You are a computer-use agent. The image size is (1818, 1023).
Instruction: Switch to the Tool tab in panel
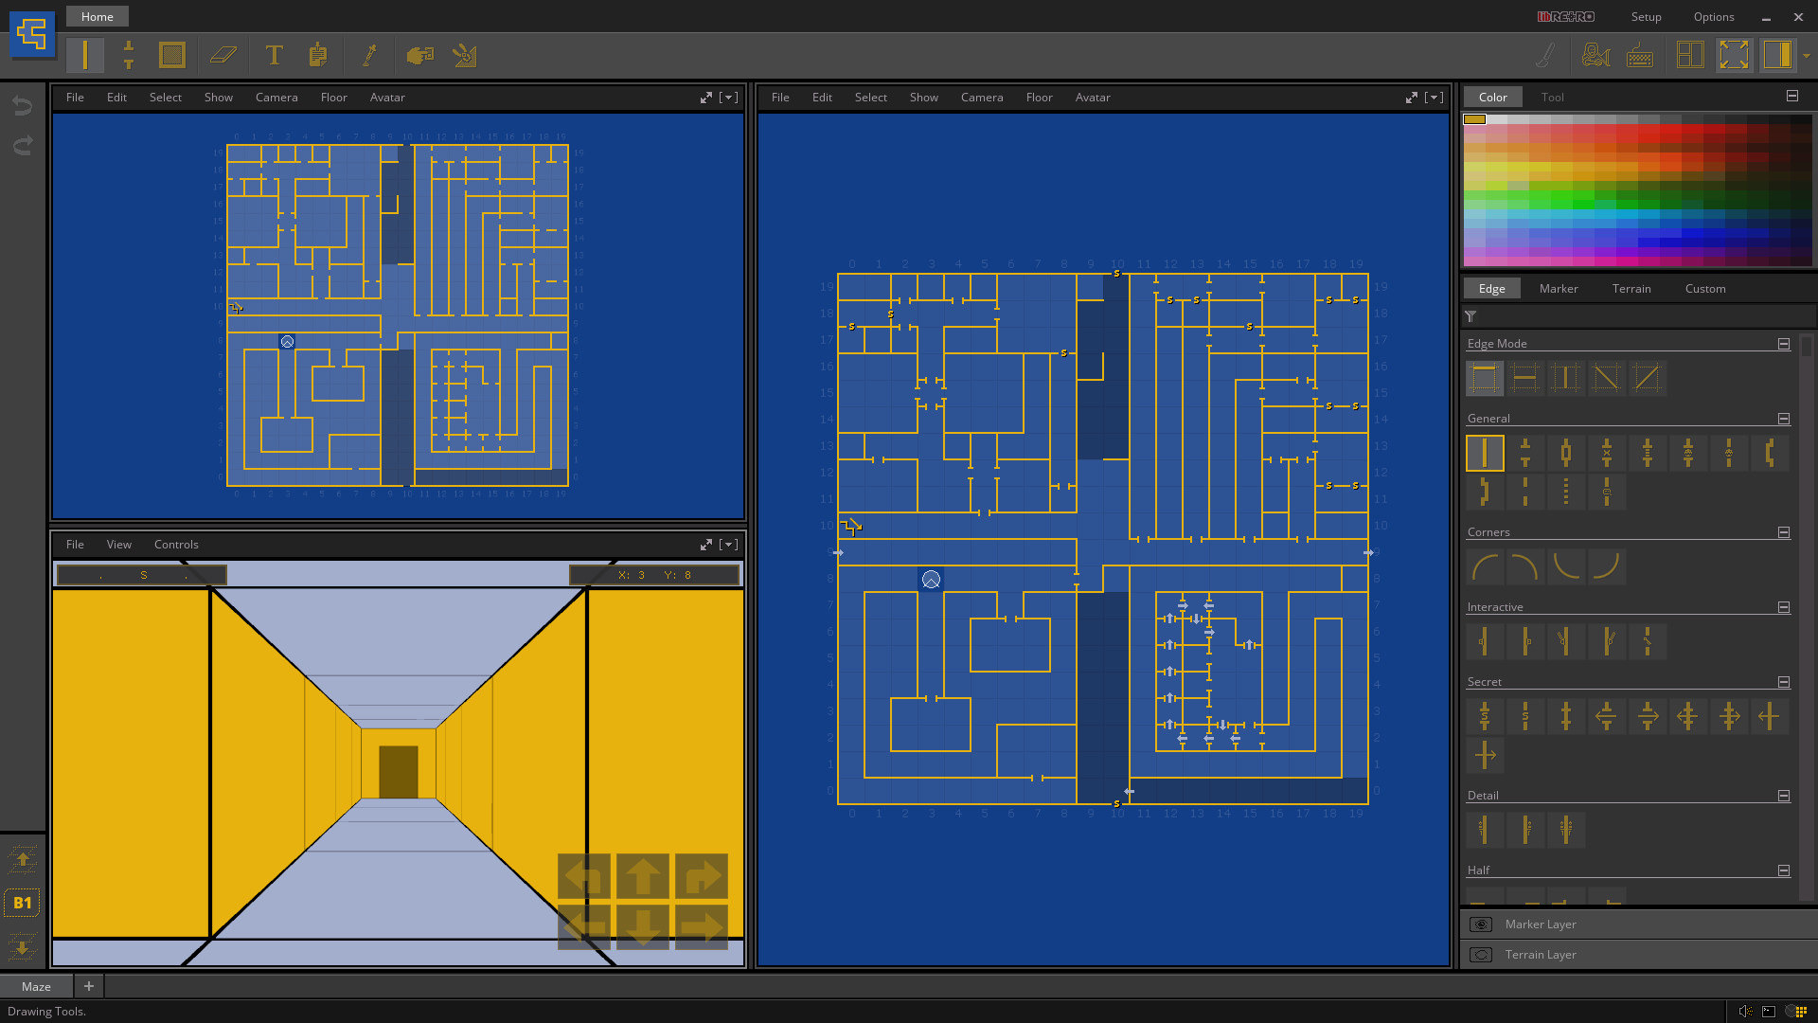[x=1552, y=97]
